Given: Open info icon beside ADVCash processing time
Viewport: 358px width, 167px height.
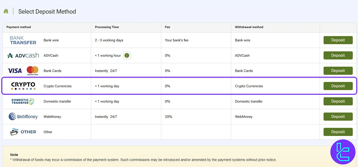Looking at the screenshot, I should point(127,55).
